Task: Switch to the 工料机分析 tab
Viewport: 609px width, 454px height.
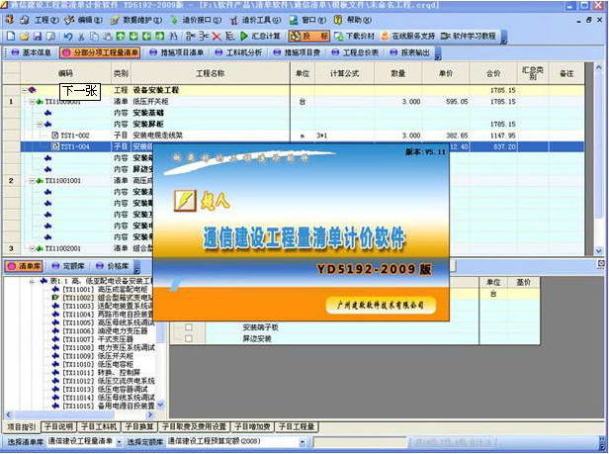Action: tap(238, 52)
